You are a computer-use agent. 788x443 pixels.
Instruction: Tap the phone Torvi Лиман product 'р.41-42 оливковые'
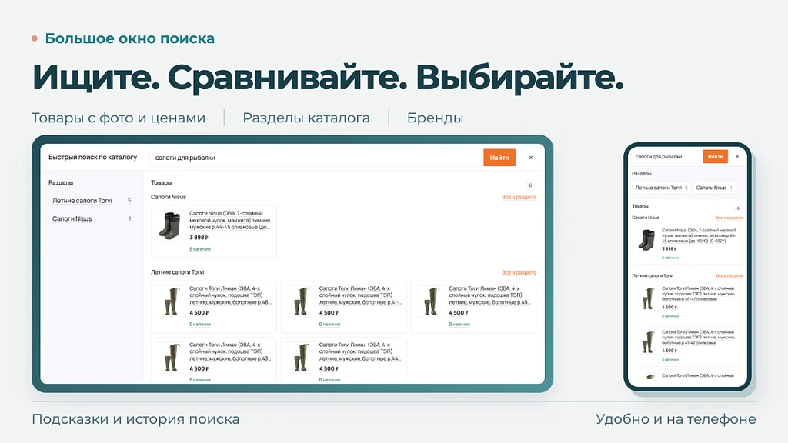(x=698, y=337)
